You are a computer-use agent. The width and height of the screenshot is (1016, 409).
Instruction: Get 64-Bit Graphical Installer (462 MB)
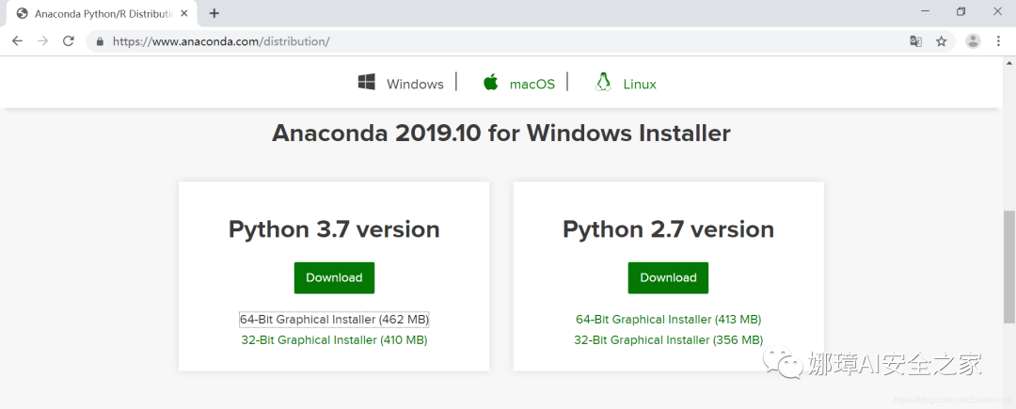tap(334, 320)
